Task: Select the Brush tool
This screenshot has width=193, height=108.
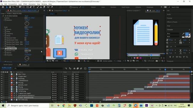Action: [x=38, y=7]
